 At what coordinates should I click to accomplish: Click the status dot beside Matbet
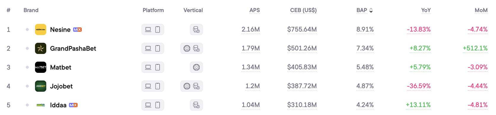(27, 67)
